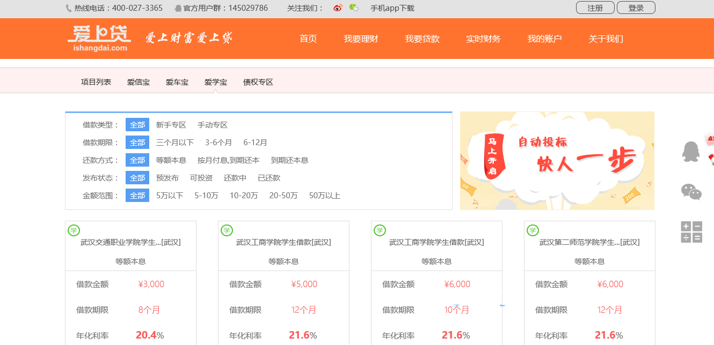
Task: Click the 爱上贷 ishangdai.com logo
Action: point(99,39)
